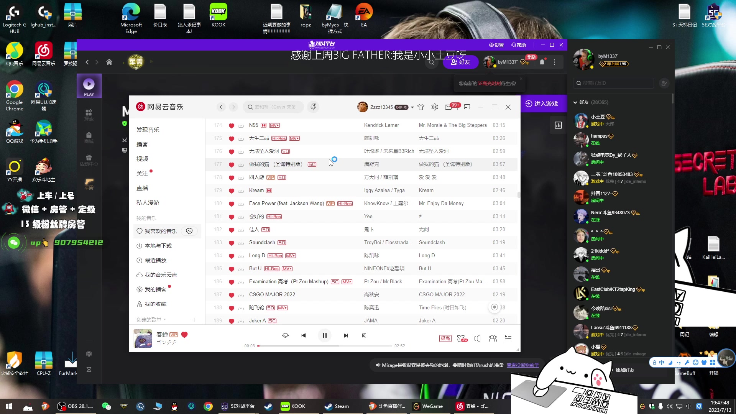Go back with NetEase navigation arrow

221,107
